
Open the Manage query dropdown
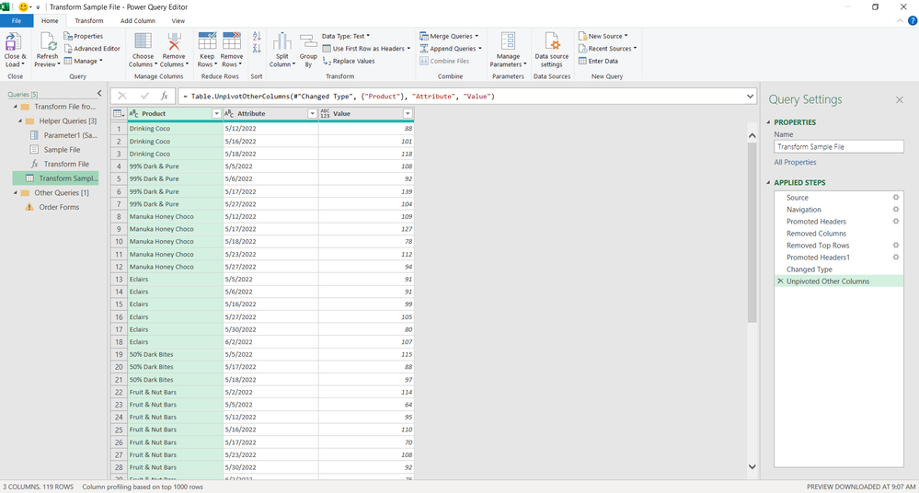[83, 61]
